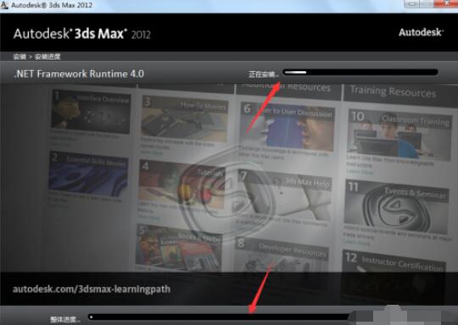Screen dimensions: 458x325
Task: Click the User to User Discussion thumbnail
Action: [x=288, y=126]
